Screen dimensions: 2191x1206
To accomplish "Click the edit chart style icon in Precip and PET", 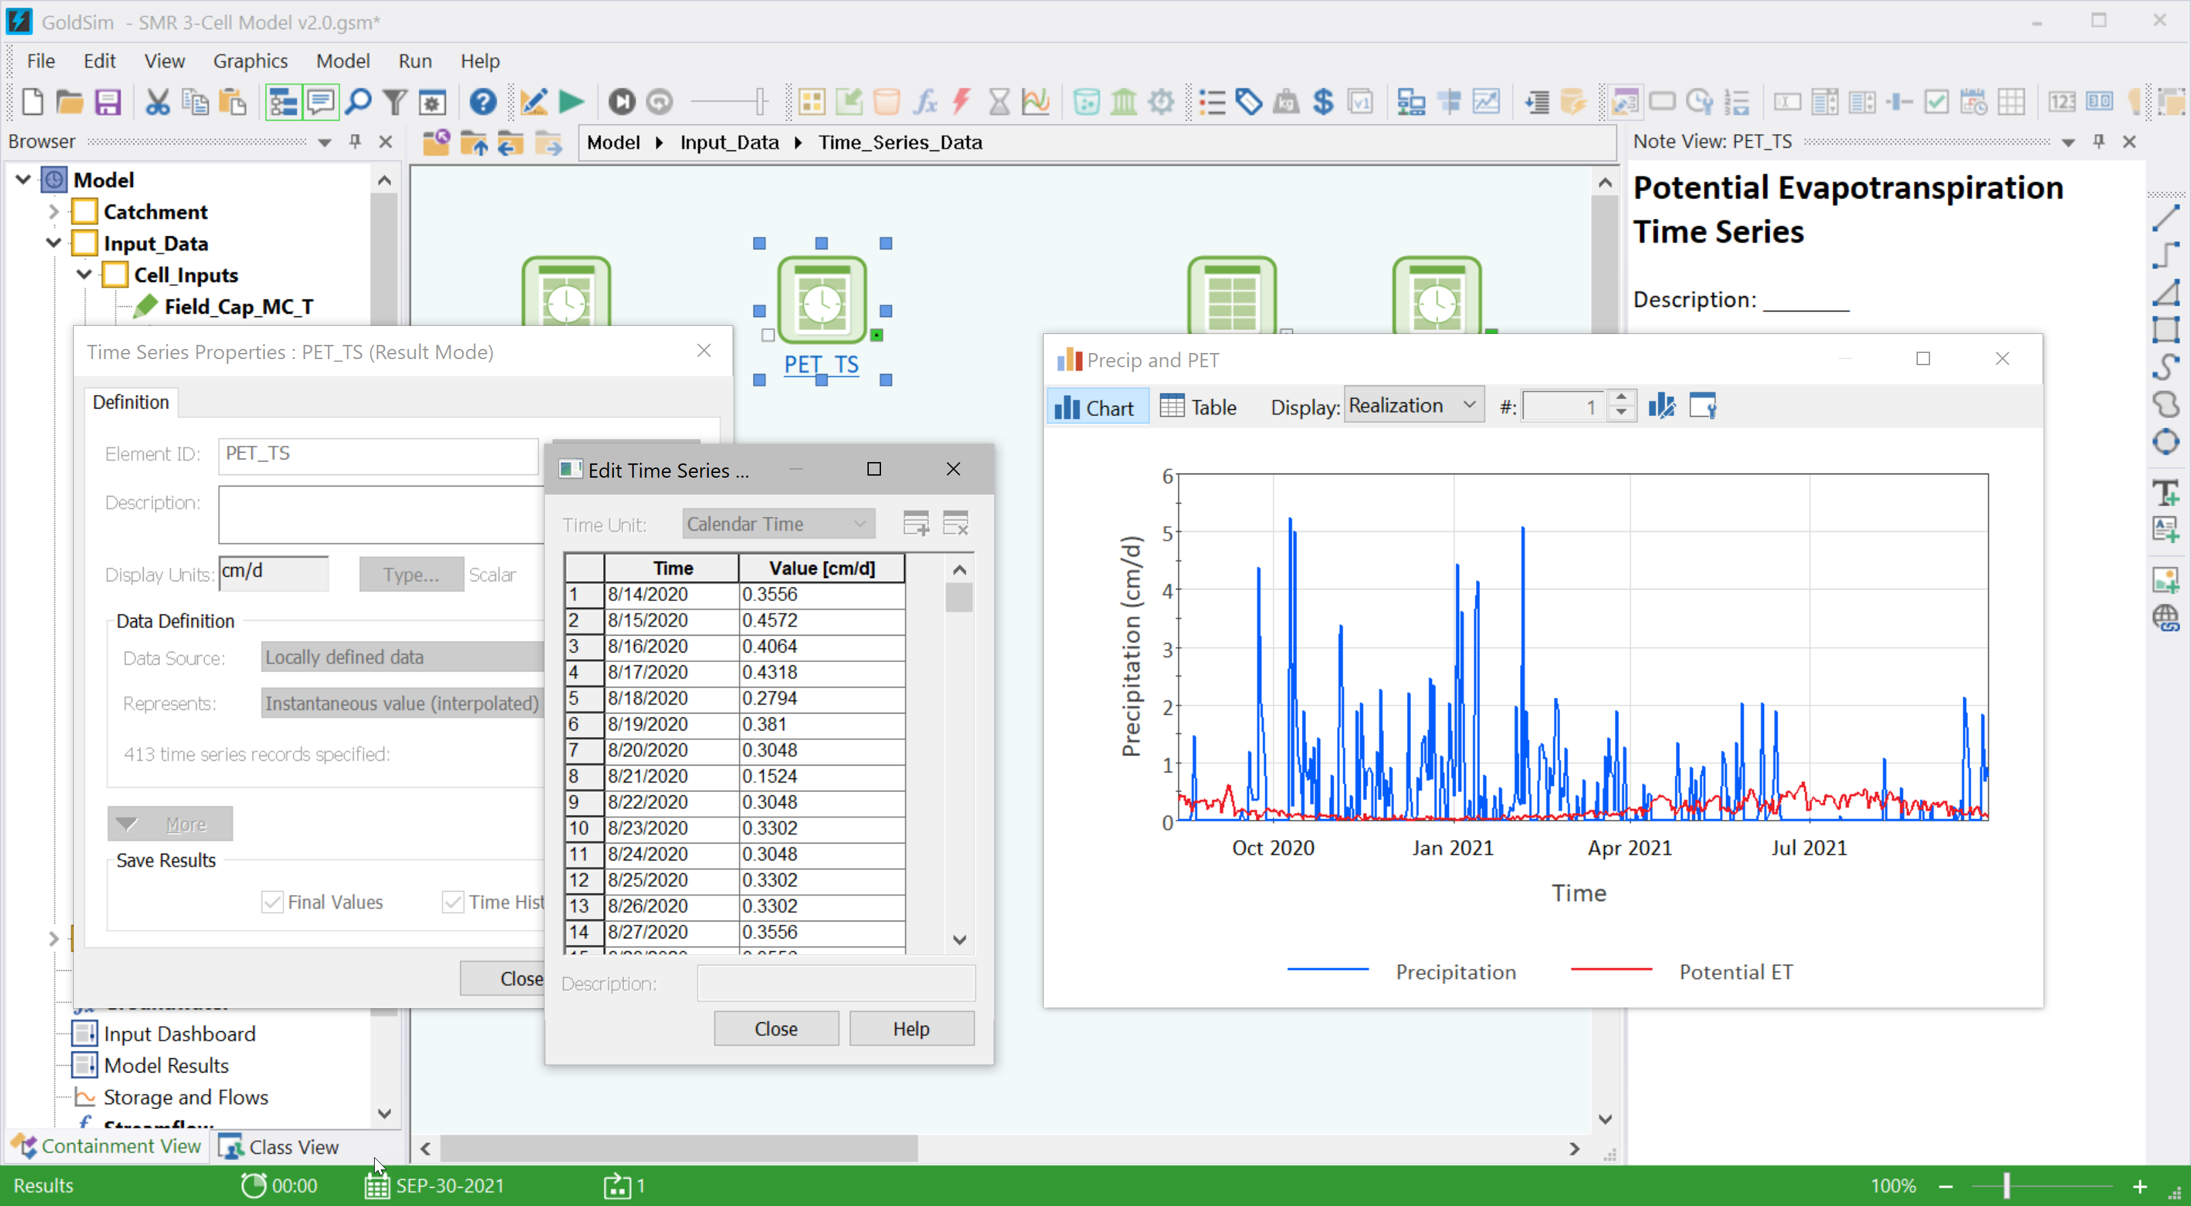I will point(1662,407).
